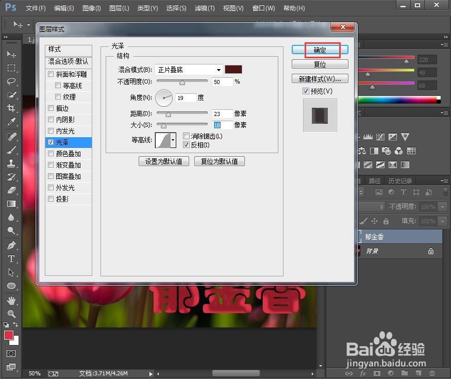The width and height of the screenshot is (451, 379).
Task: Toggle the 预览 preview checkbox
Action: pos(306,91)
